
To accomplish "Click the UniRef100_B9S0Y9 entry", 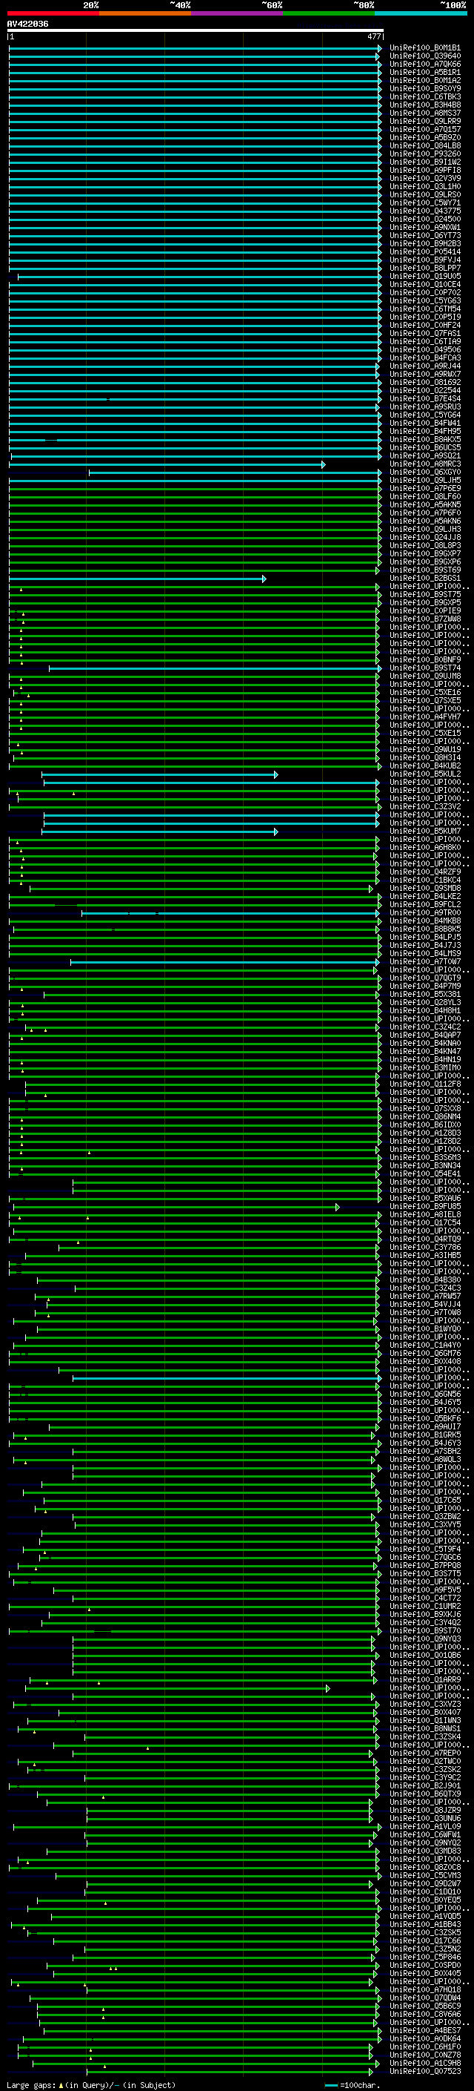I will pos(425,88).
